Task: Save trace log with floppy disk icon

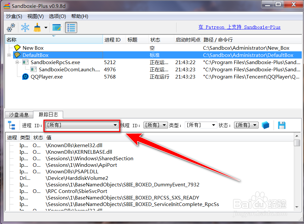Action: pyautogui.click(x=281, y=125)
